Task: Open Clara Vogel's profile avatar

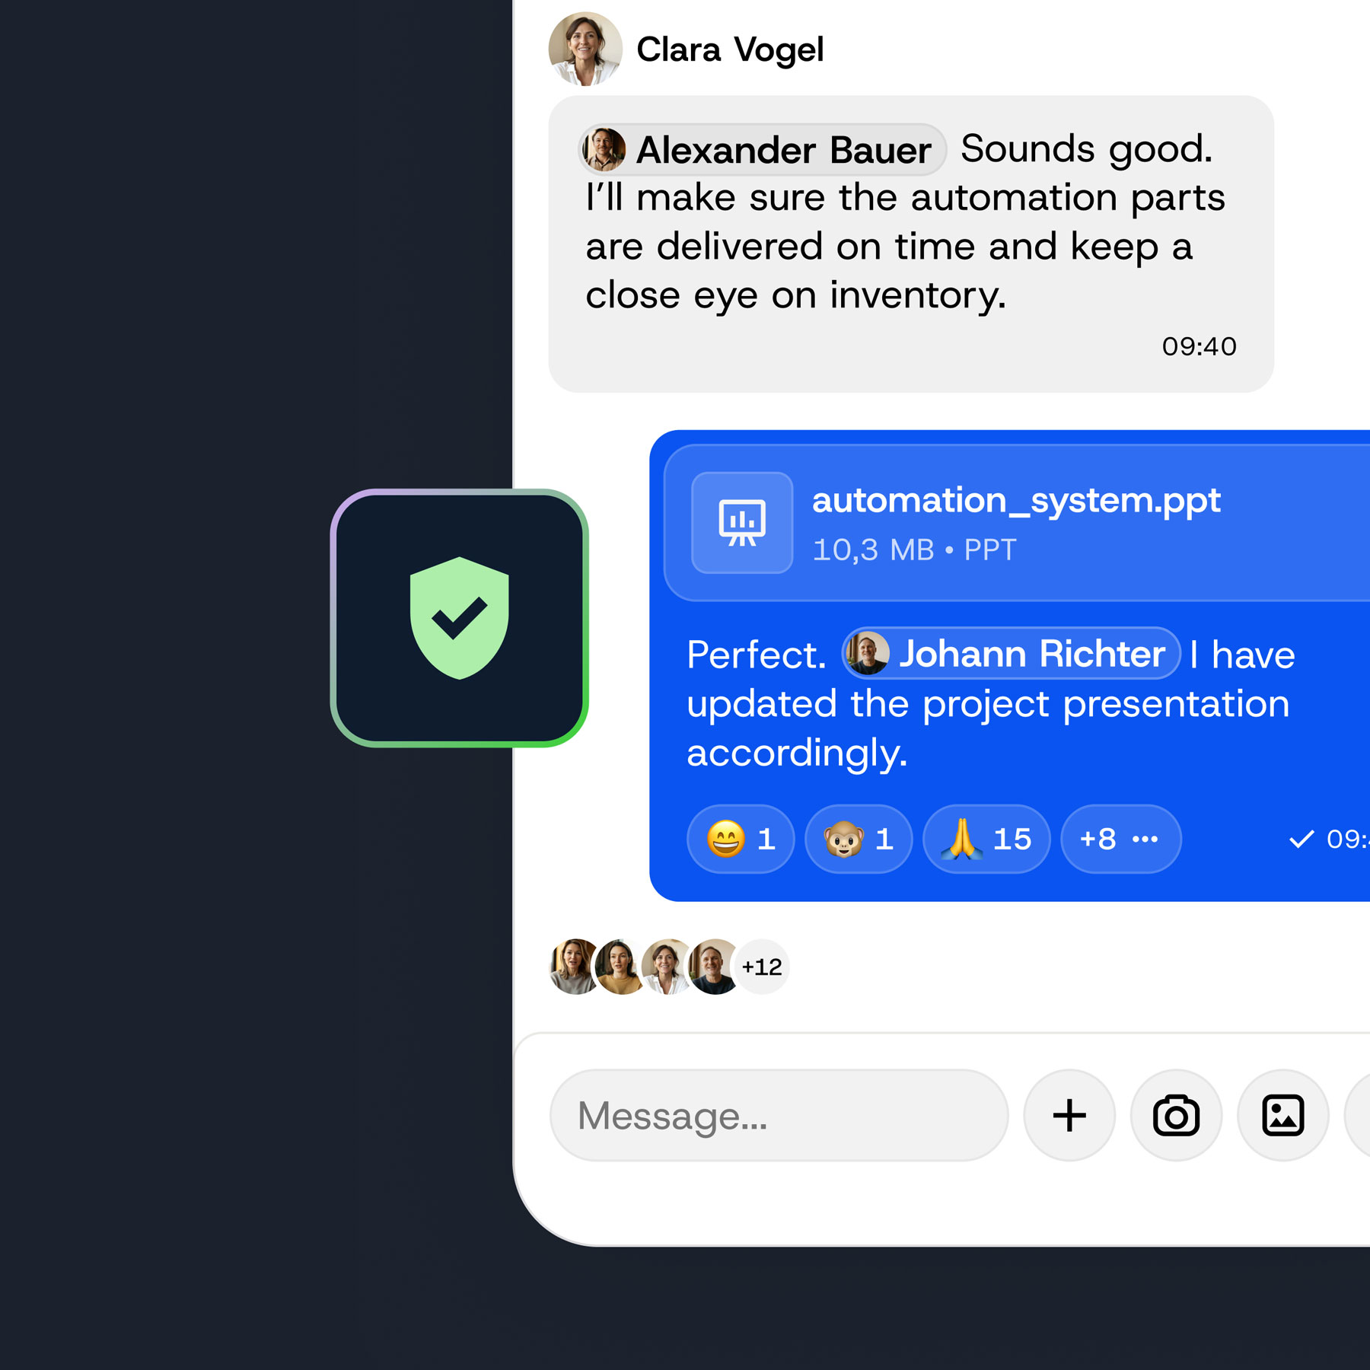Action: pyautogui.click(x=585, y=49)
